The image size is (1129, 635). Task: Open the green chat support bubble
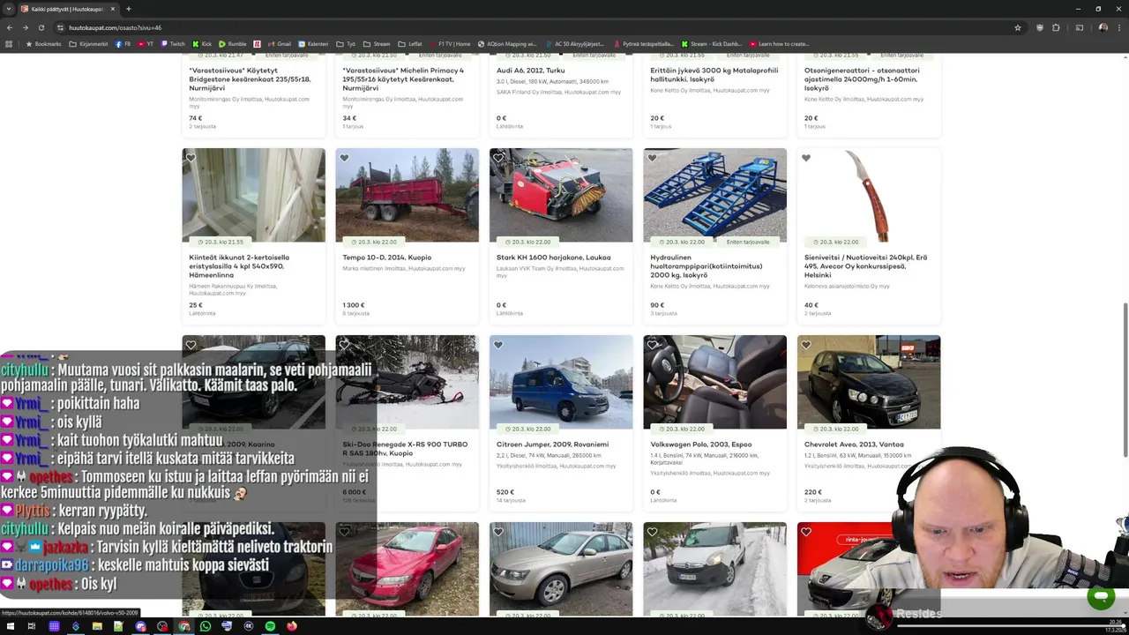1100,597
